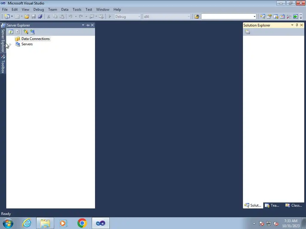The height and width of the screenshot is (229, 306).
Task: Open the Find combo box dropdown arrow
Action: (x=255, y=17)
